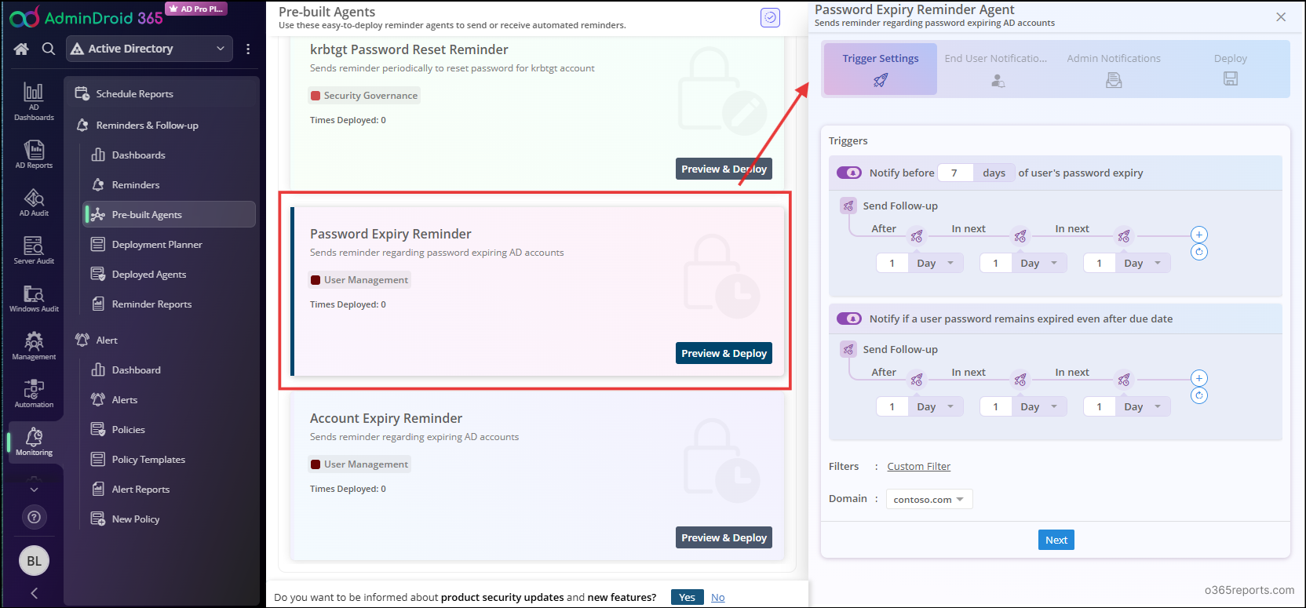1306x608 pixels.
Task: Open the first In next Day dropdown of the first trigger
Action: (x=1039, y=263)
